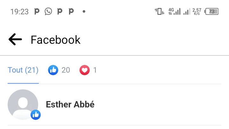Click the Facebook page title
This screenshot has height=129, width=229.
(x=56, y=40)
